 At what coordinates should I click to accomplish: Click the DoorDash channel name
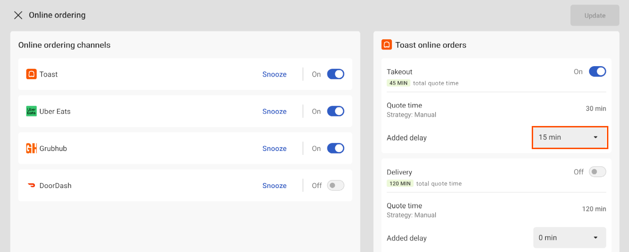pyautogui.click(x=55, y=185)
